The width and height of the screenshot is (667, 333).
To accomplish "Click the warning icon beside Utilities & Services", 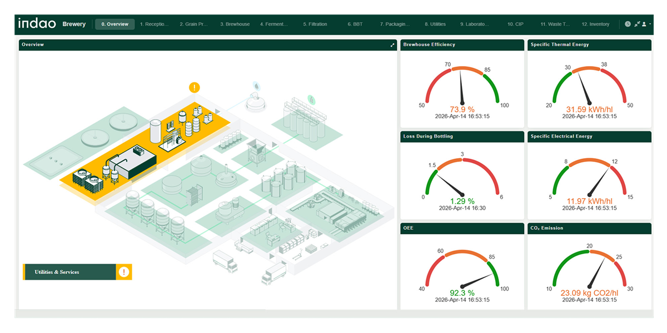I will click(x=123, y=272).
